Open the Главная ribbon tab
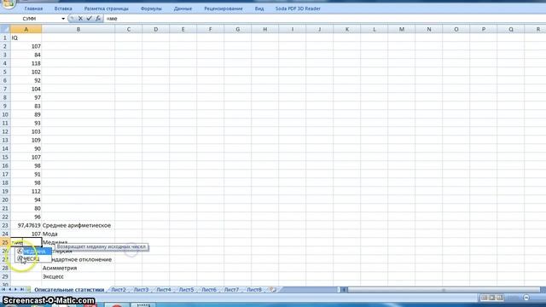This screenshot has width=546, height=307. [x=34, y=9]
